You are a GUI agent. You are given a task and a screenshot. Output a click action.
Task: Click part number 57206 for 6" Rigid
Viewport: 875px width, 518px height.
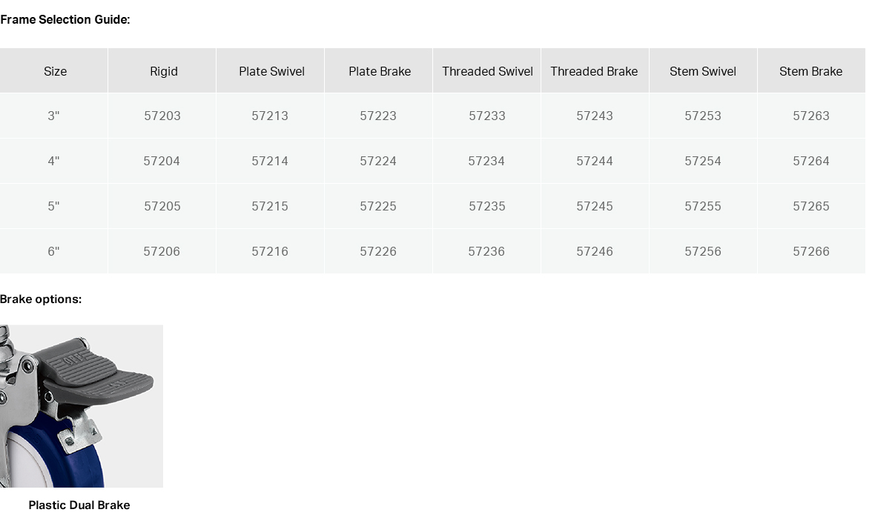pyautogui.click(x=162, y=251)
